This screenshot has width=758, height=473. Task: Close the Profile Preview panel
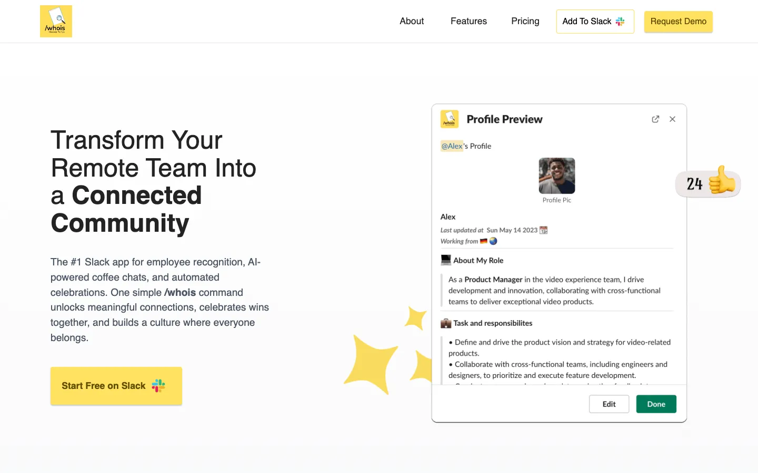coord(672,119)
